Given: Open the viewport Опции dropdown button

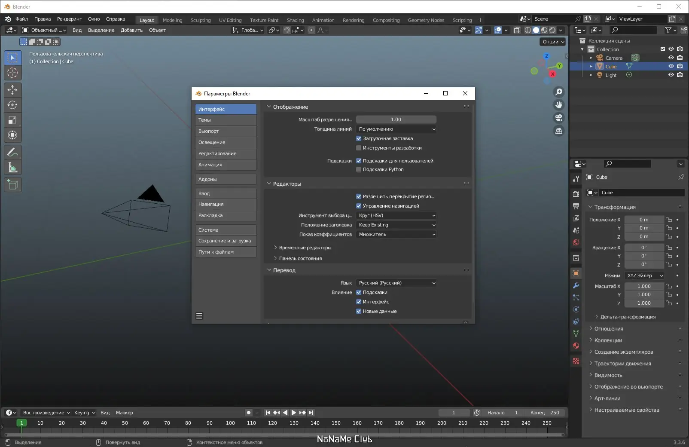Looking at the screenshot, I should point(553,42).
